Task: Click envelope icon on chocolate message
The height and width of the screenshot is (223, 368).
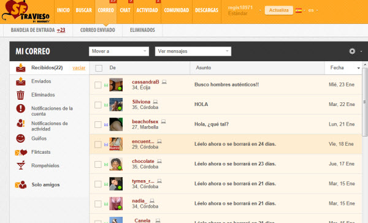Action: pos(106,165)
